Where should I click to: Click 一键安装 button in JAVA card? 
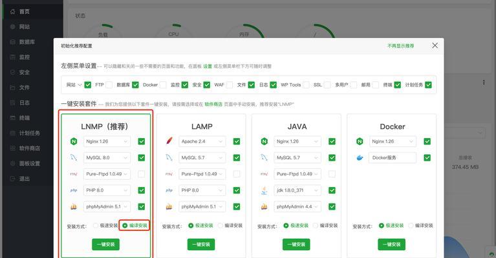(296, 244)
